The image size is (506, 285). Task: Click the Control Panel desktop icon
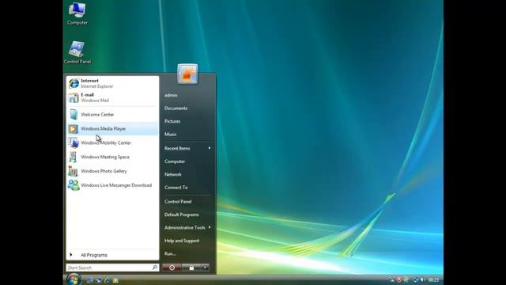coord(77,52)
